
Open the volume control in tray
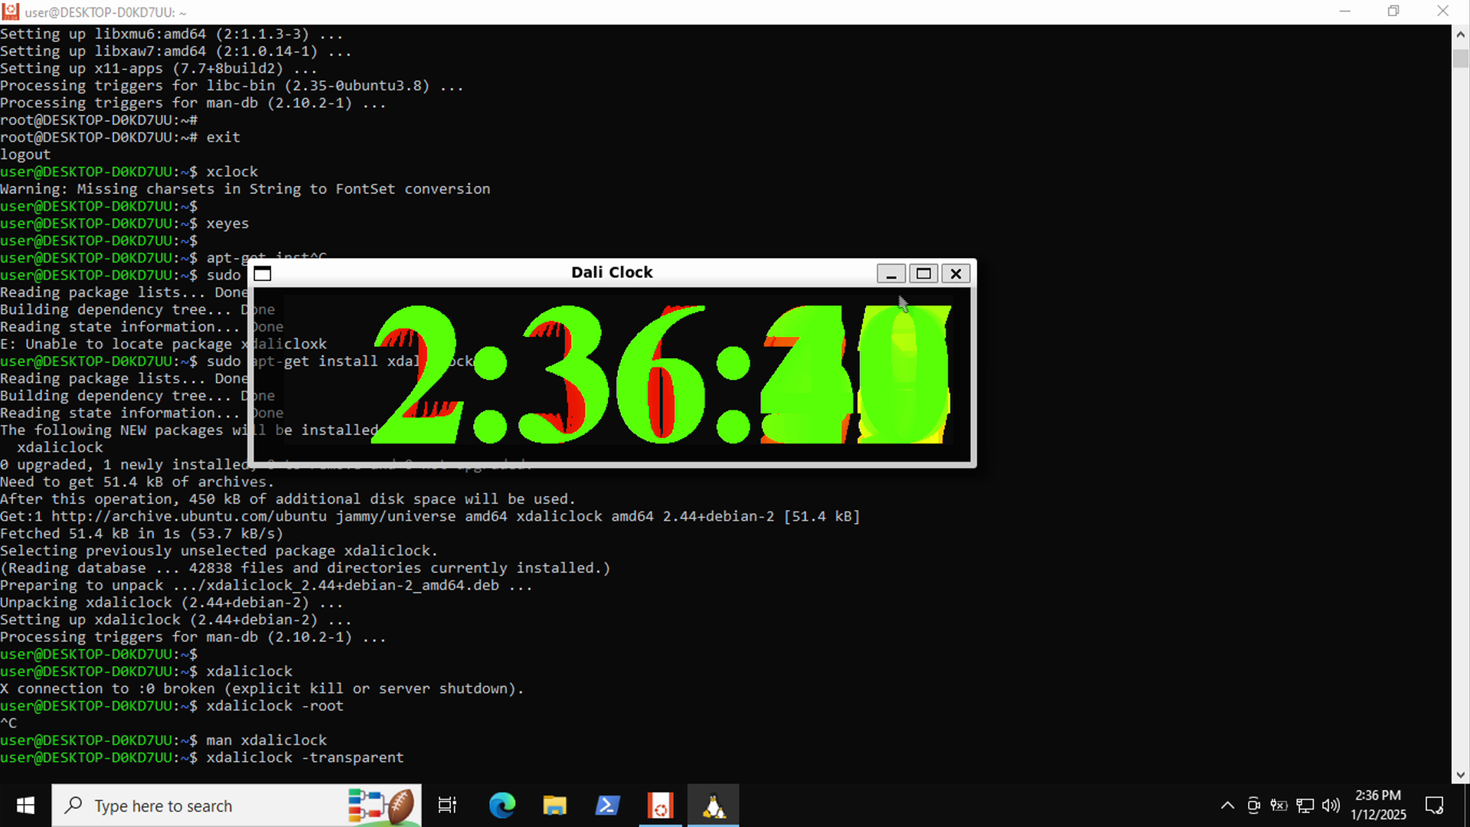[1331, 806]
